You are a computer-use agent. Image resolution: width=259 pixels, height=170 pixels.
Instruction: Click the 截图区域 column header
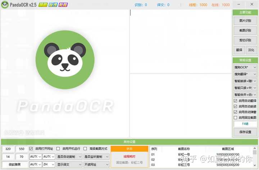pos(228,149)
